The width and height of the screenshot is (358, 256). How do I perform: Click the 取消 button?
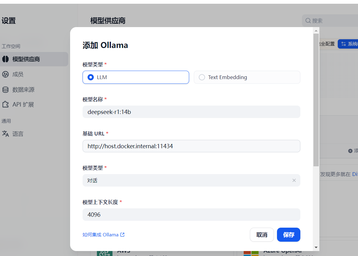point(262,235)
